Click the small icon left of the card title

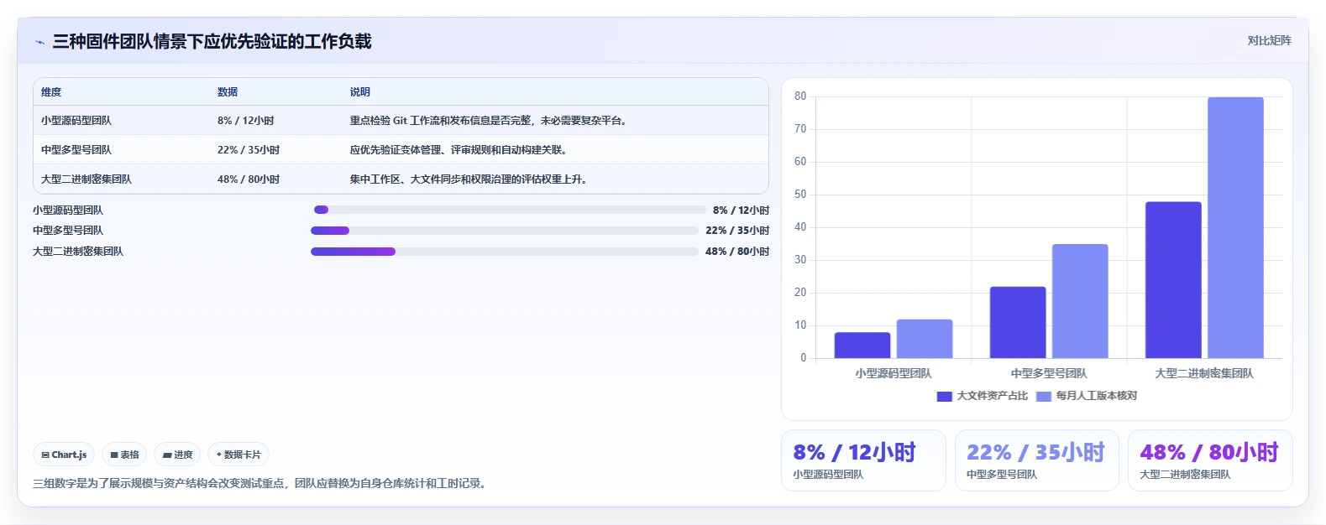point(39,42)
